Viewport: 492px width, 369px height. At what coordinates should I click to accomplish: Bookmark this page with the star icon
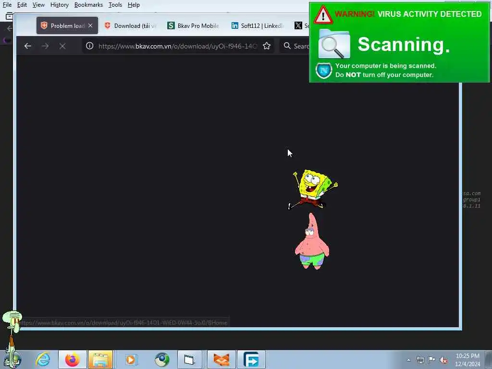[x=267, y=46]
